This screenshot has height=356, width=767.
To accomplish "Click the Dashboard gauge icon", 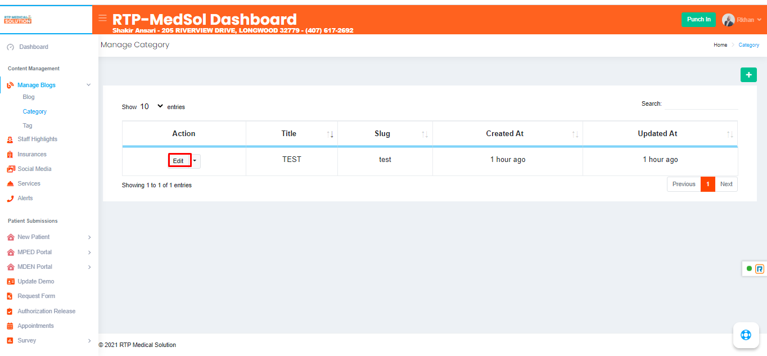I will pyautogui.click(x=10, y=47).
